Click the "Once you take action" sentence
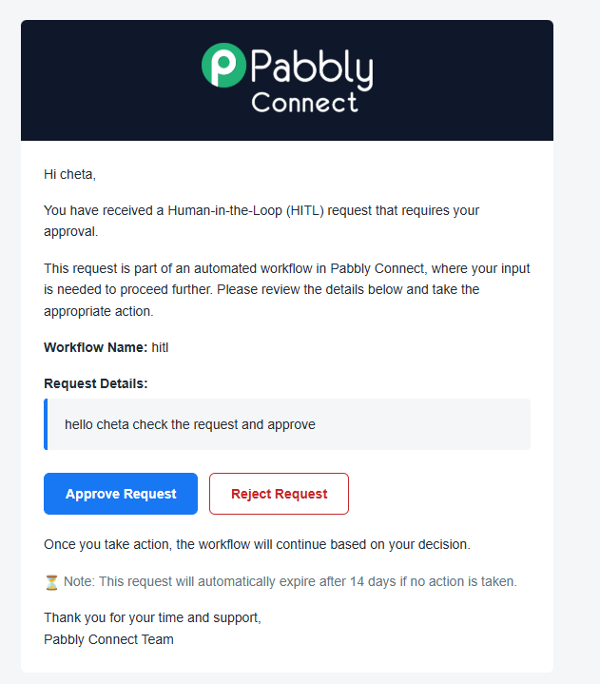The height and width of the screenshot is (684, 600). (x=257, y=544)
